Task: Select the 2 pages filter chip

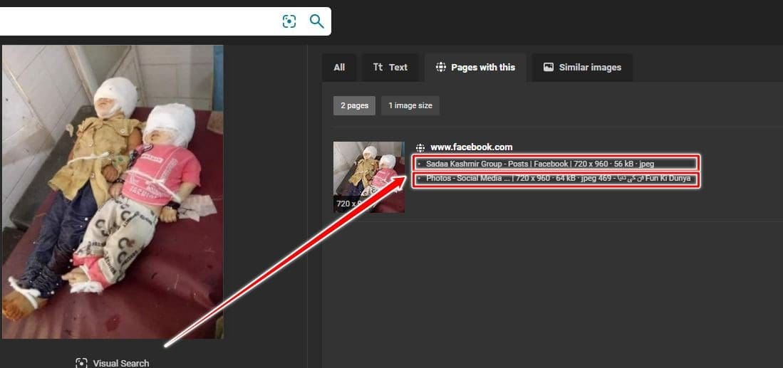Action: (354, 106)
